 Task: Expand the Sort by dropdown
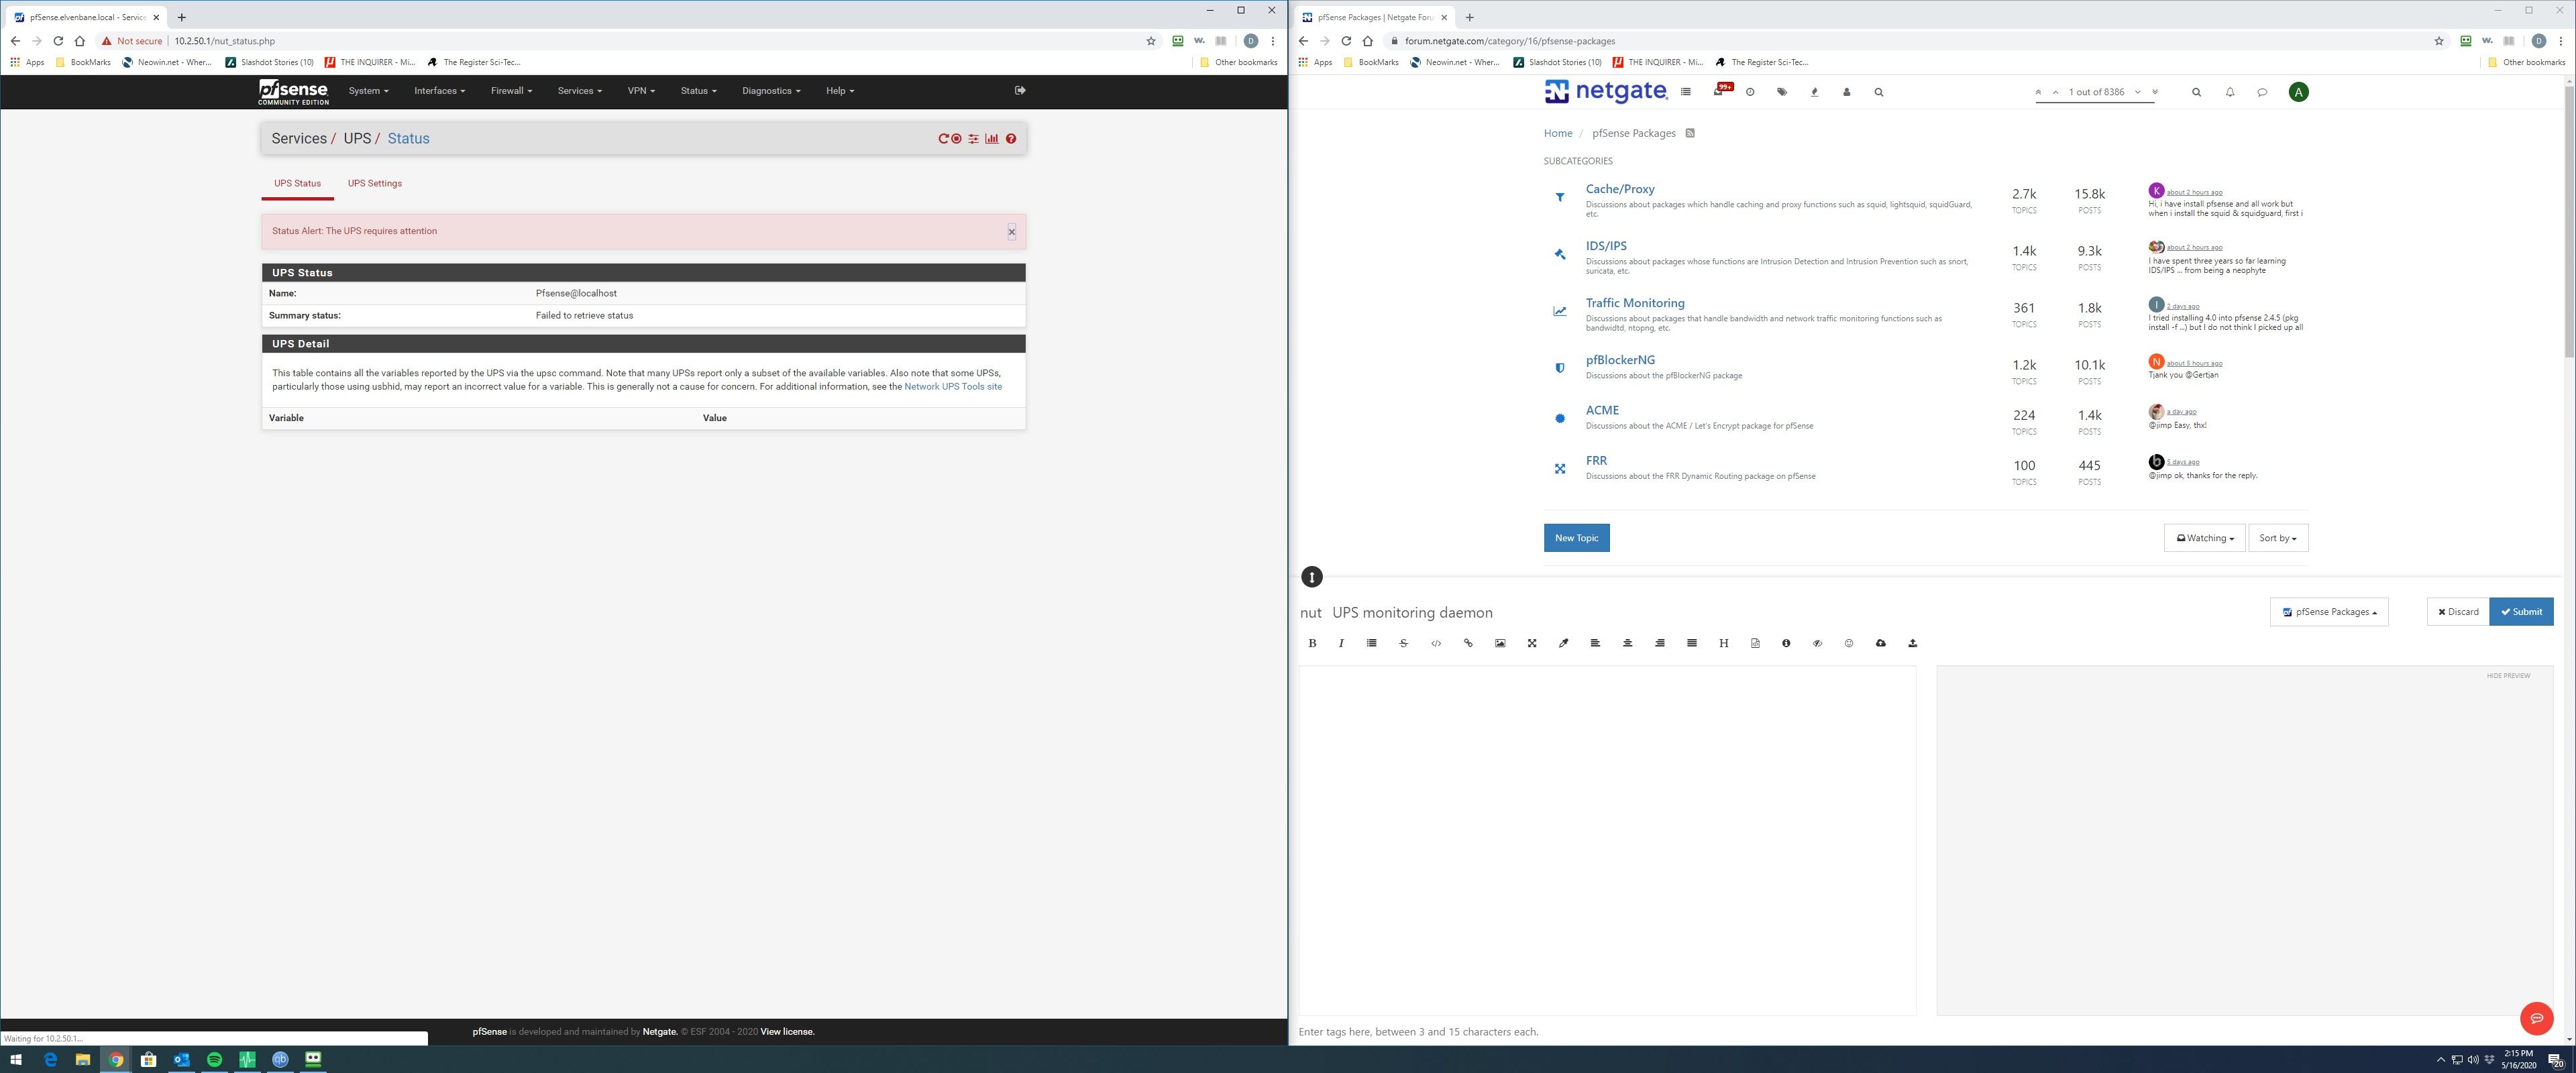click(x=2278, y=538)
